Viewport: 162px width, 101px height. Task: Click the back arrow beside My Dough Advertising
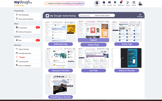(47, 16)
